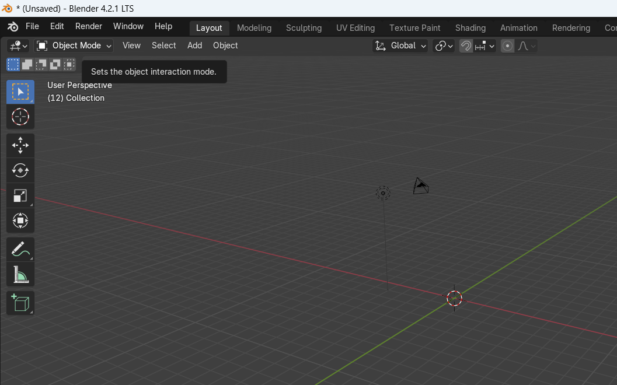Choose the Extend Selection mode
The image size is (617, 385).
pos(27,65)
